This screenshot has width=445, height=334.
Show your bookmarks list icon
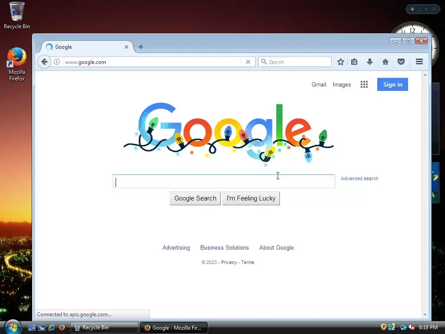click(354, 62)
